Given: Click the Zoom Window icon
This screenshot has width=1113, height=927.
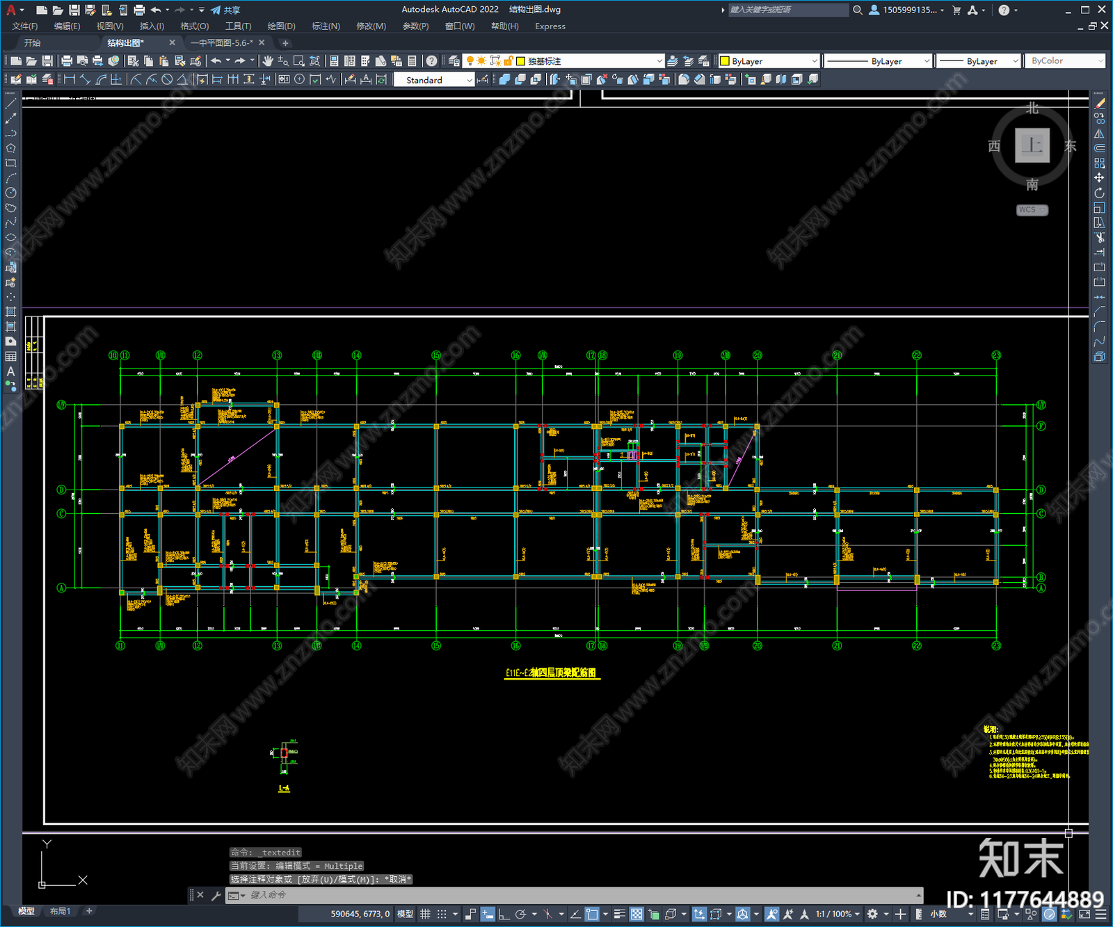Looking at the screenshot, I should [x=298, y=61].
